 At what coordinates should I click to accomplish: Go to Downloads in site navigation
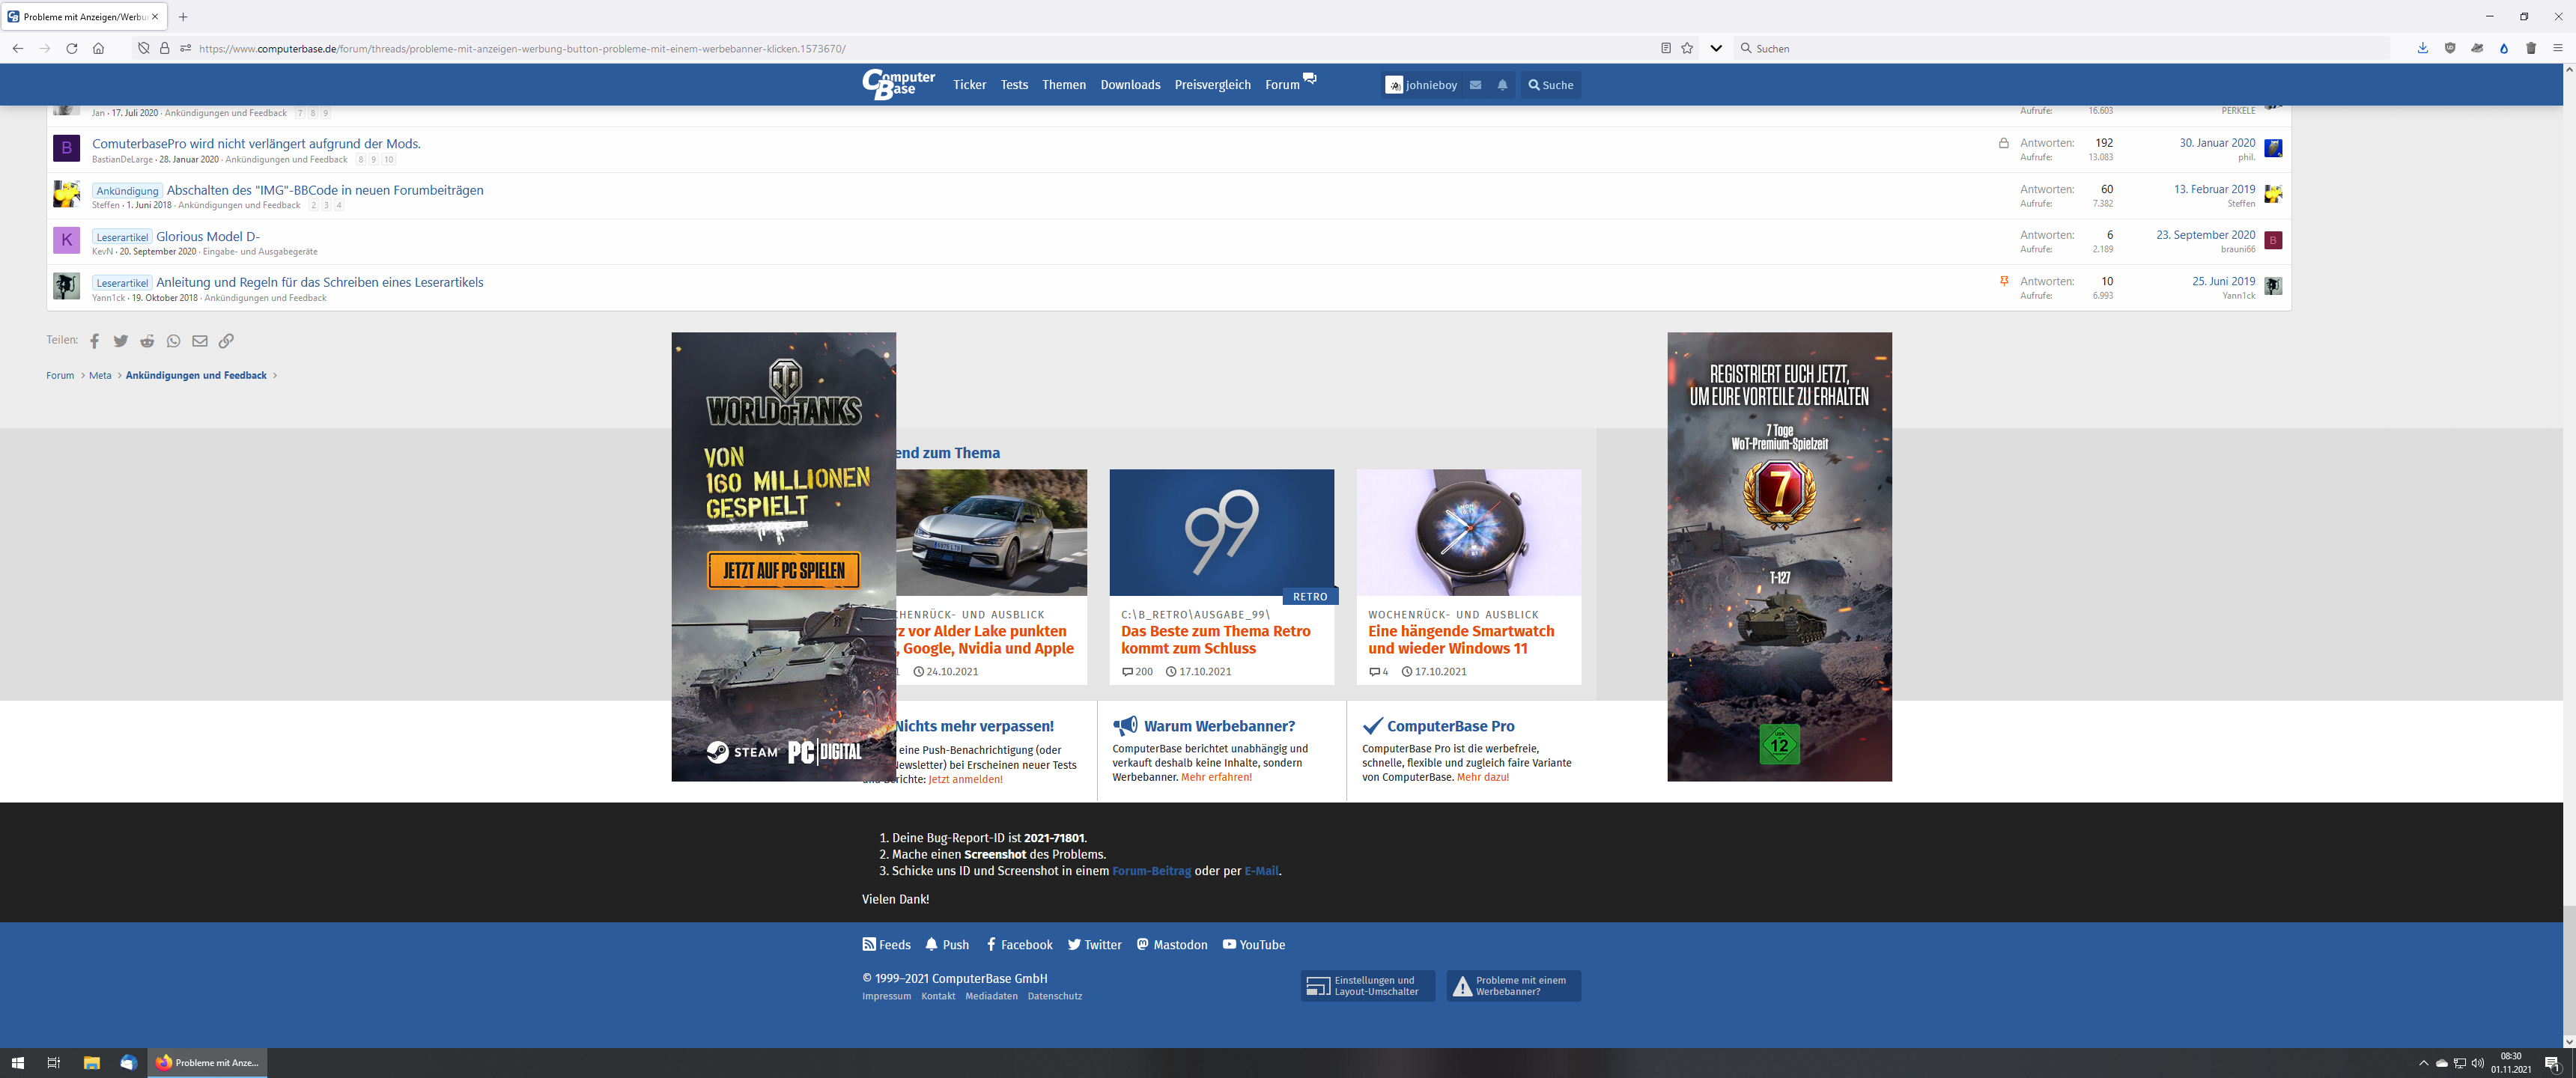(x=1130, y=85)
